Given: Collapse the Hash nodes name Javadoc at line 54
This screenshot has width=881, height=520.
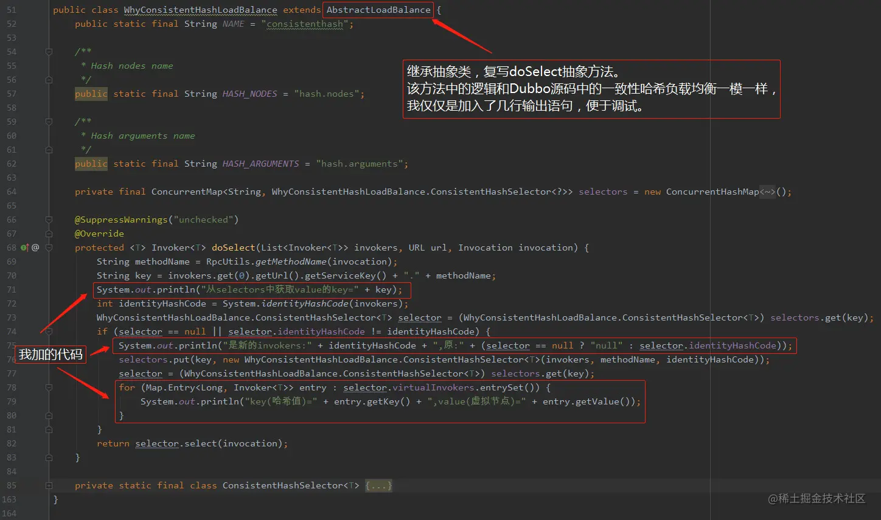Looking at the screenshot, I should point(49,52).
